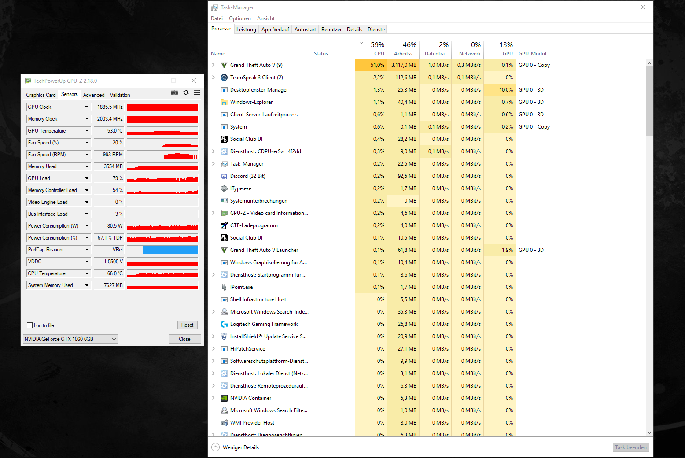
Task: Click the Task-Manager process row icon
Action: [x=224, y=164]
